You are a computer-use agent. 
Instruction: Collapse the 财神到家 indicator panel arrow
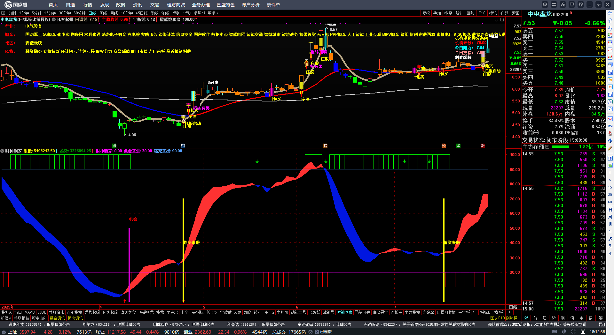[2, 151]
